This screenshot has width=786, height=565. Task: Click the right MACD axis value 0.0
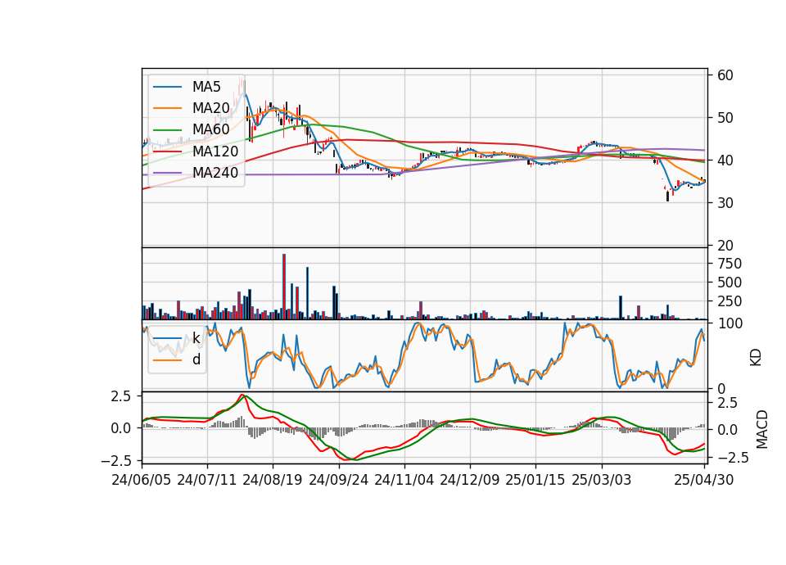click(x=727, y=430)
